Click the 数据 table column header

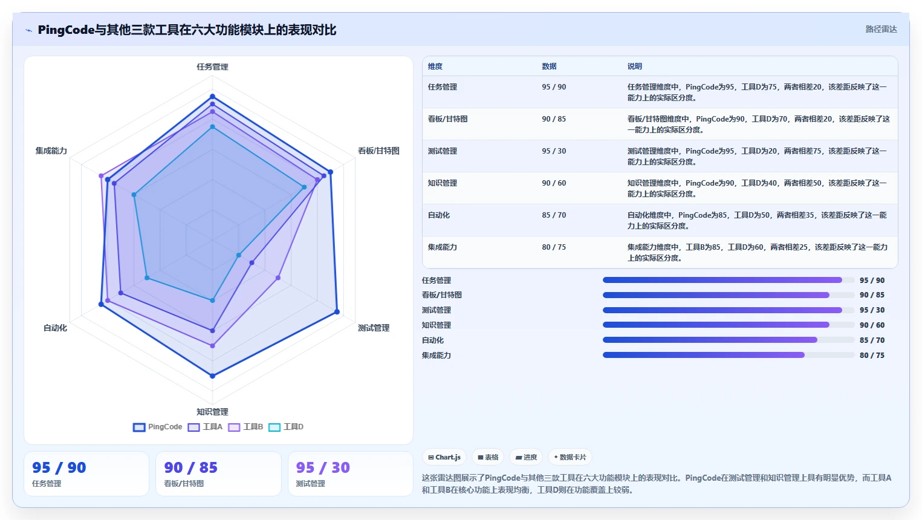pyautogui.click(x=549, y=67)
